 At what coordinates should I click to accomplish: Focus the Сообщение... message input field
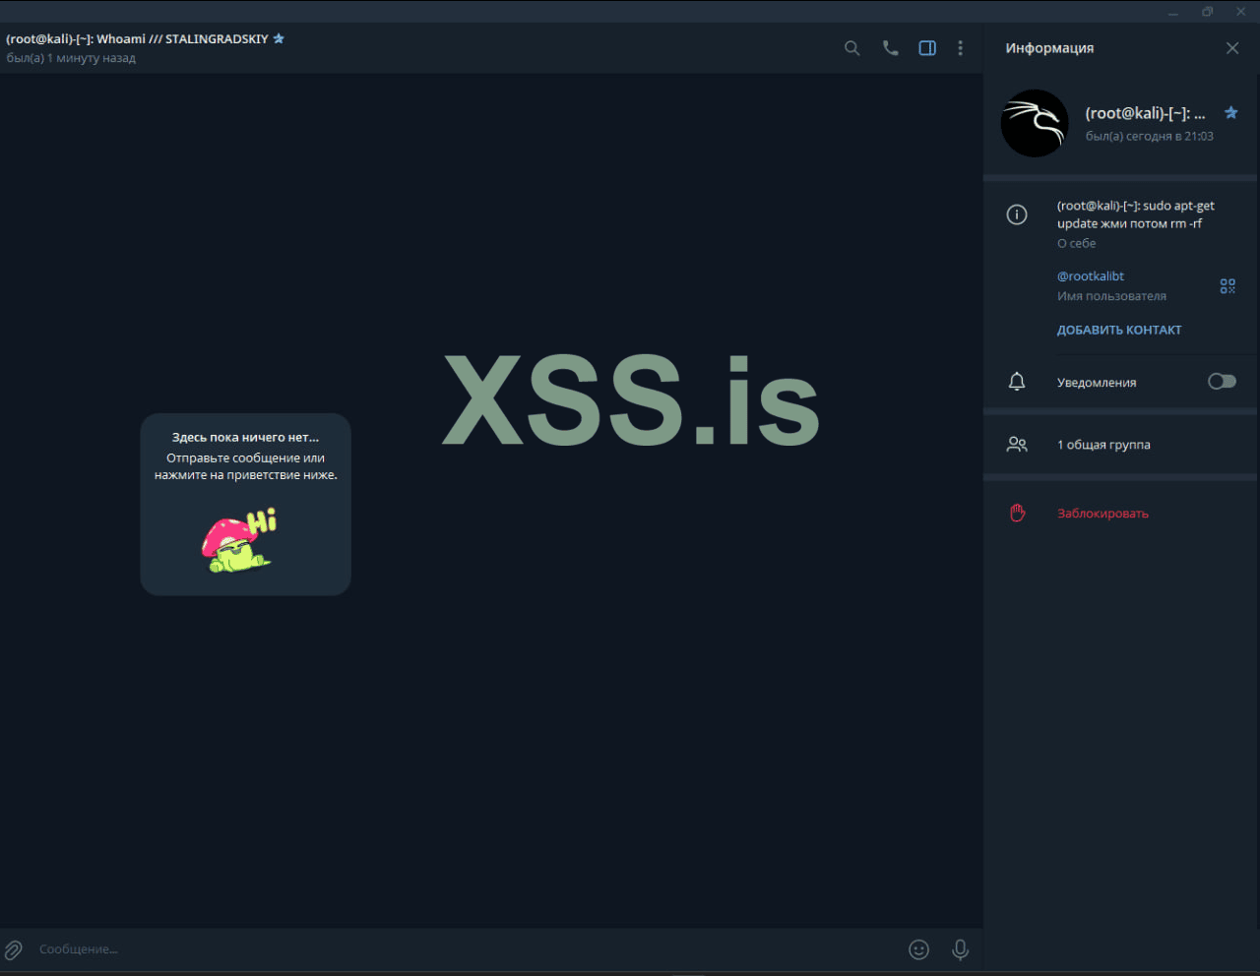click(x=468, y=949)
